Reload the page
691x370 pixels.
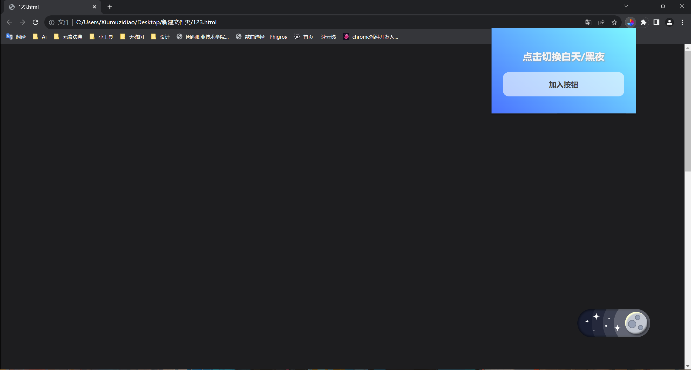point(35,22)
